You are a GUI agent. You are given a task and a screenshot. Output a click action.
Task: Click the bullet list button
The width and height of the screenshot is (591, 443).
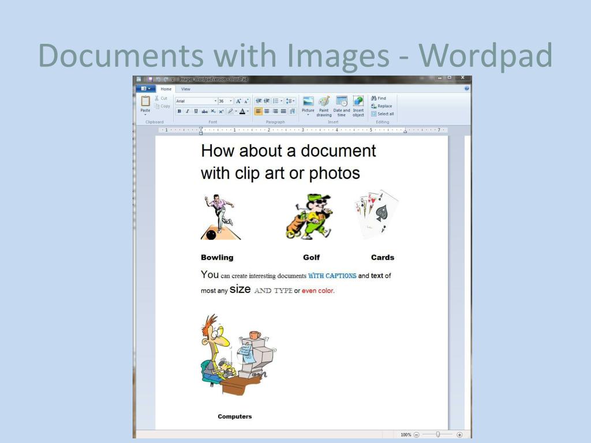275,101
